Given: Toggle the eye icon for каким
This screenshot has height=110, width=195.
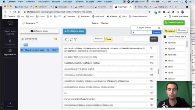Looking at the screenshot, I should coord(166,67).
